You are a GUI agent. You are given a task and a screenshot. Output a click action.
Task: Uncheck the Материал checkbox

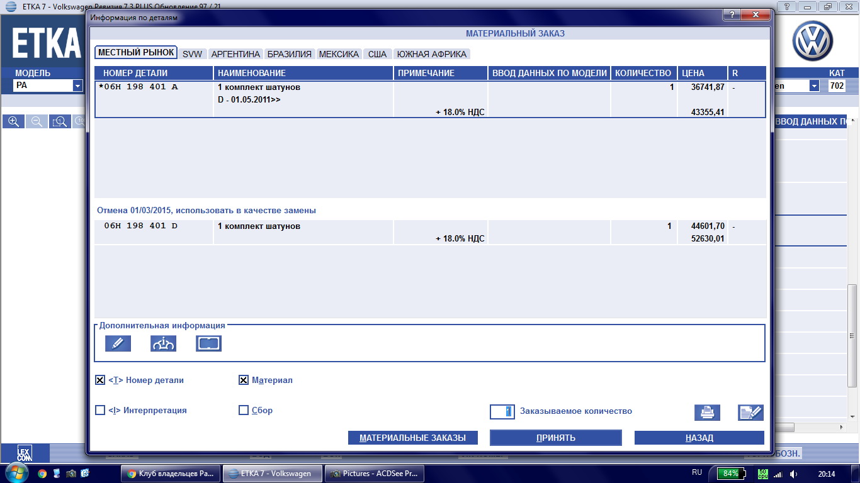click(244, 380)
